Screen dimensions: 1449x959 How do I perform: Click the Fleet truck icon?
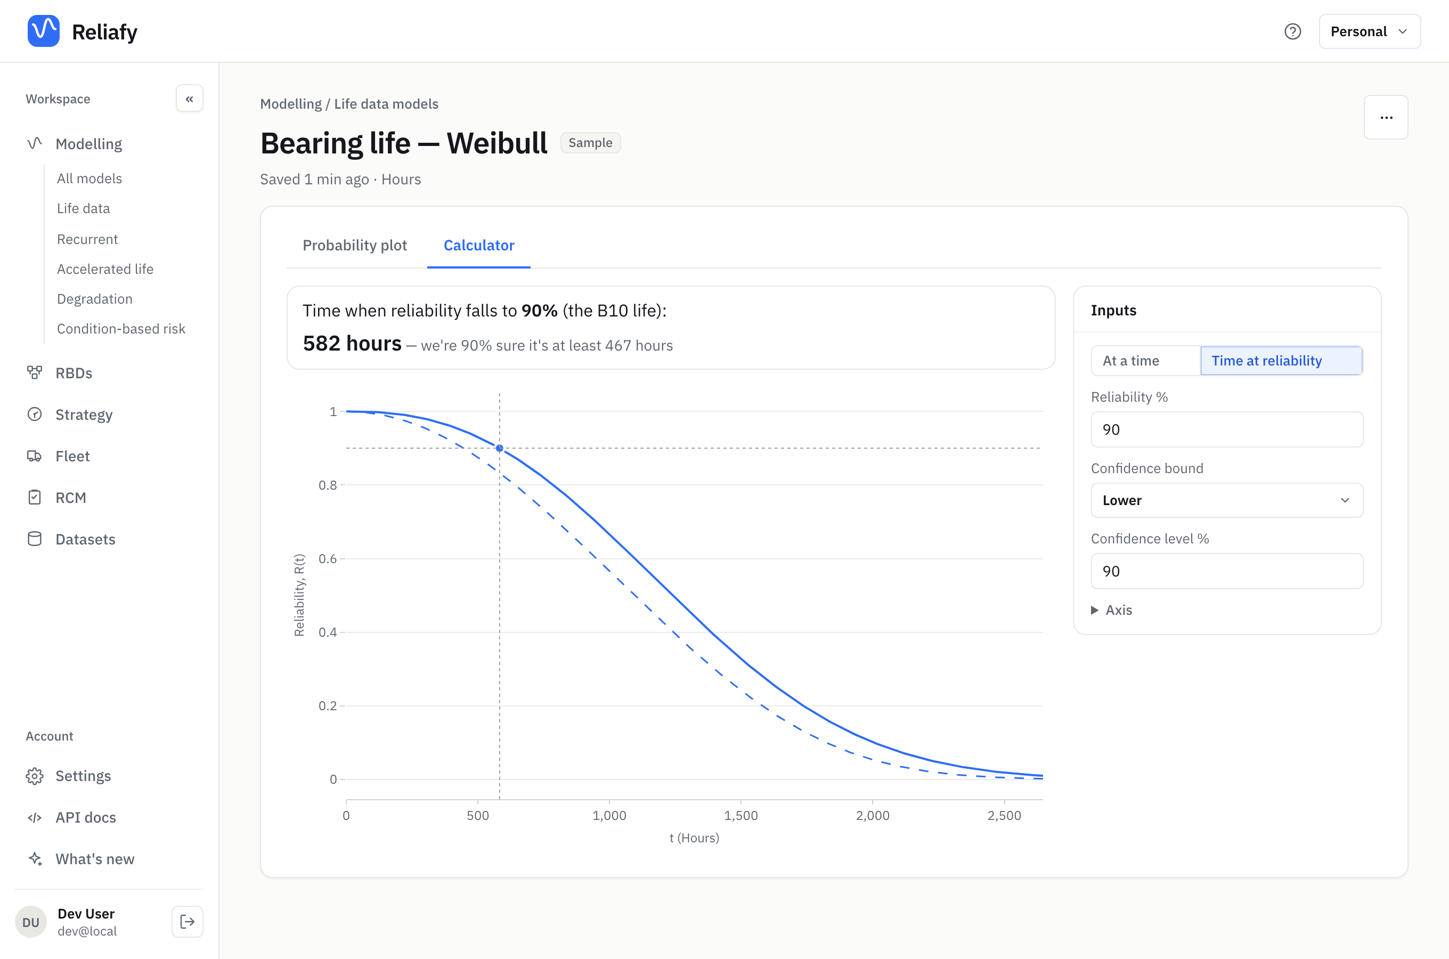[35, 456]
